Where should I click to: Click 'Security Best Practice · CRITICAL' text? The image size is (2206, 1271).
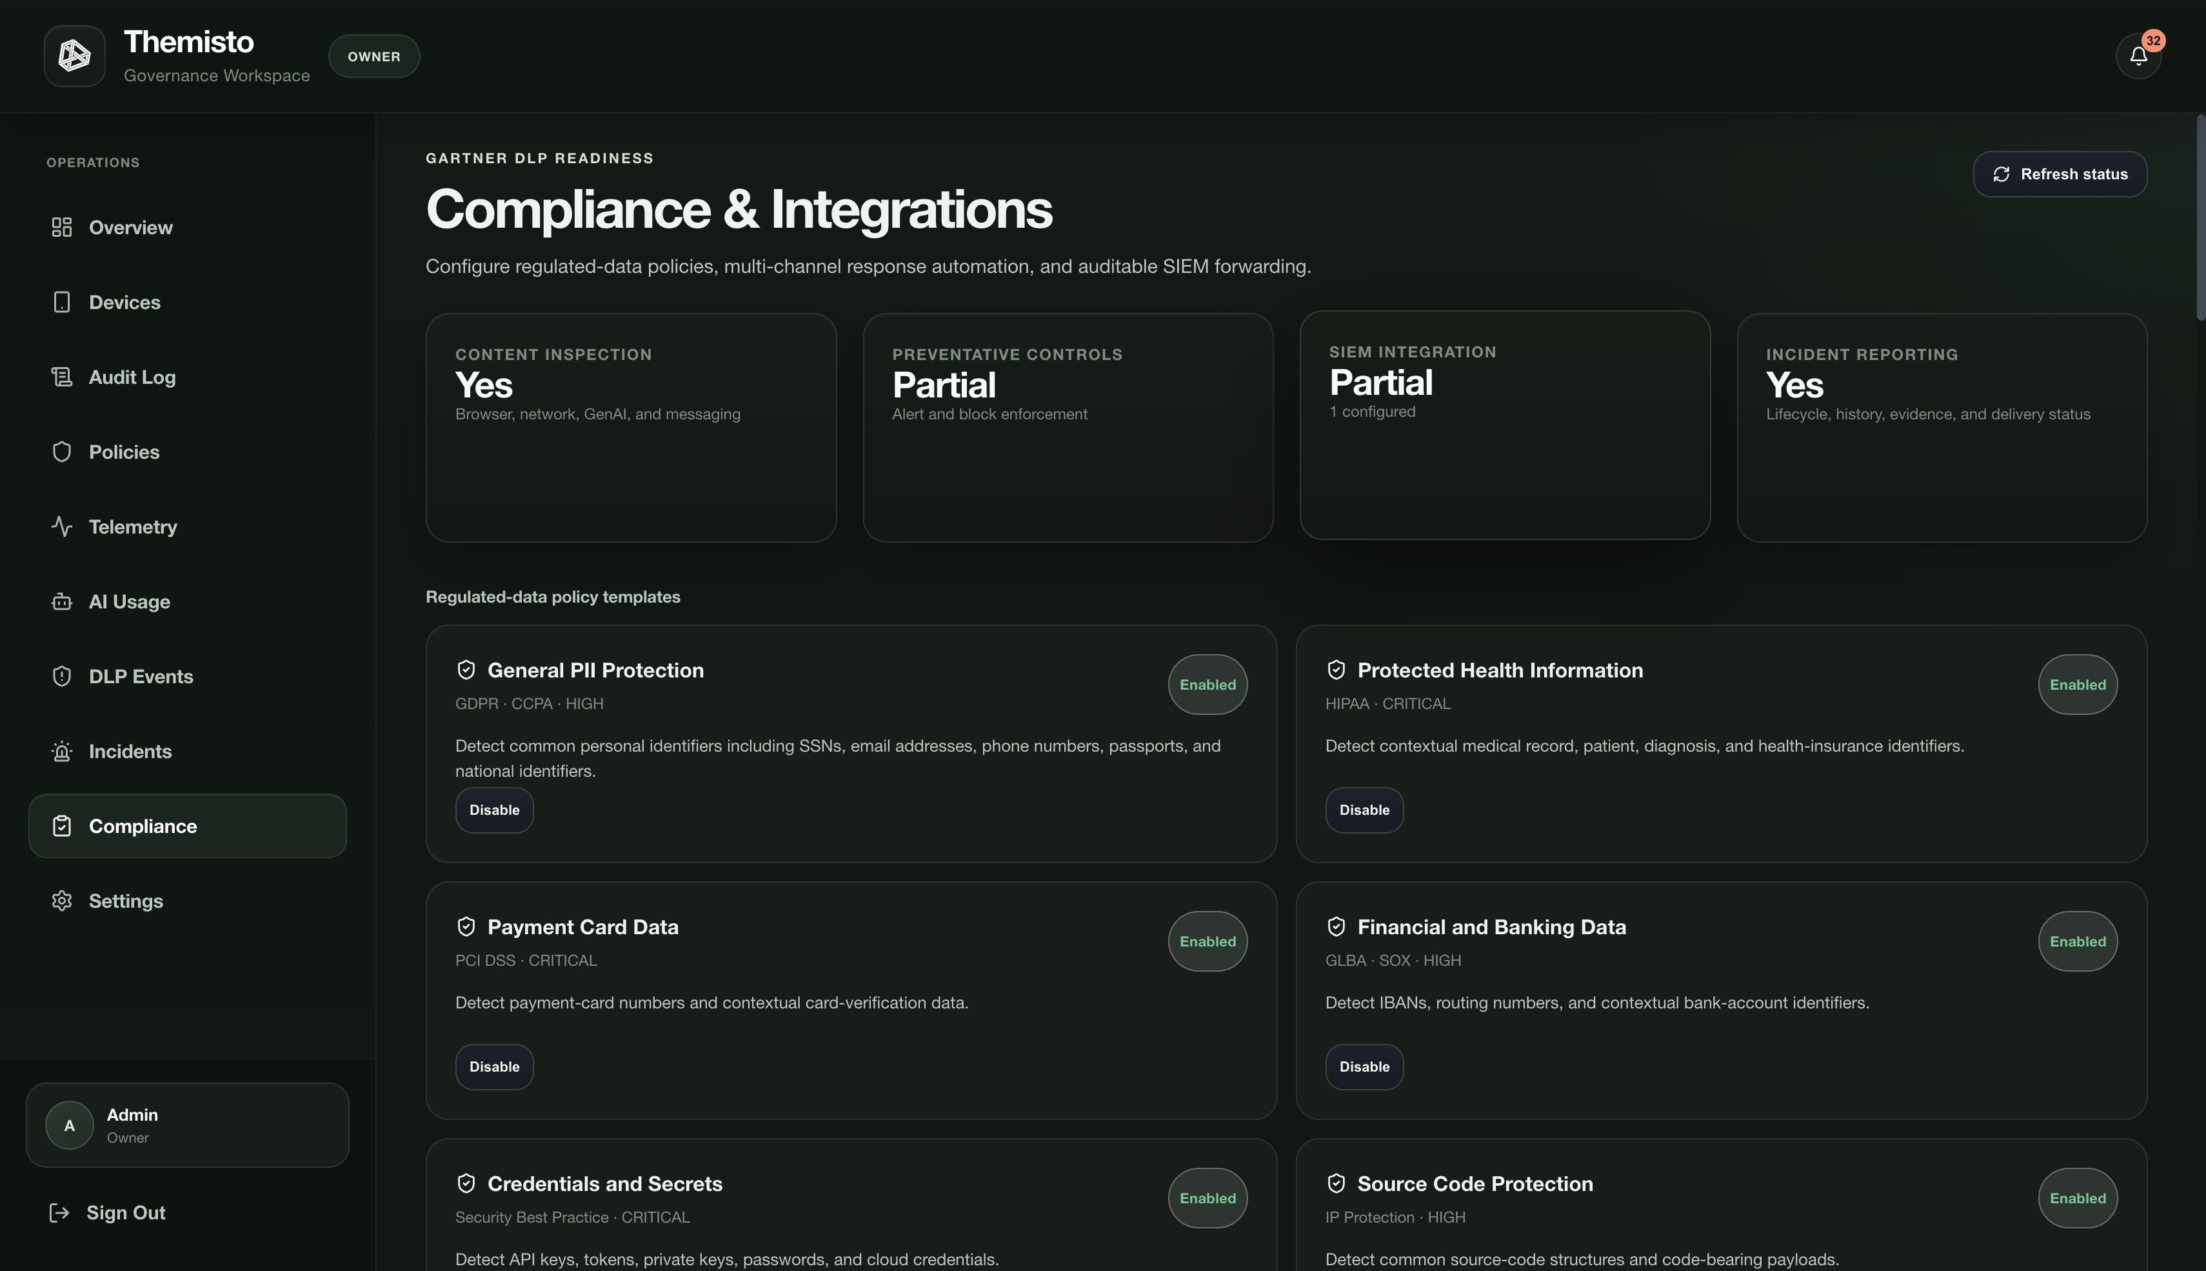[x=572, y=1217]
